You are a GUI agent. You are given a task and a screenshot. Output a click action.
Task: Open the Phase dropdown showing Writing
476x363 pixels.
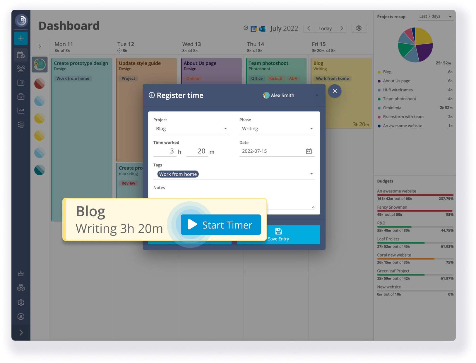click(277, 129)
